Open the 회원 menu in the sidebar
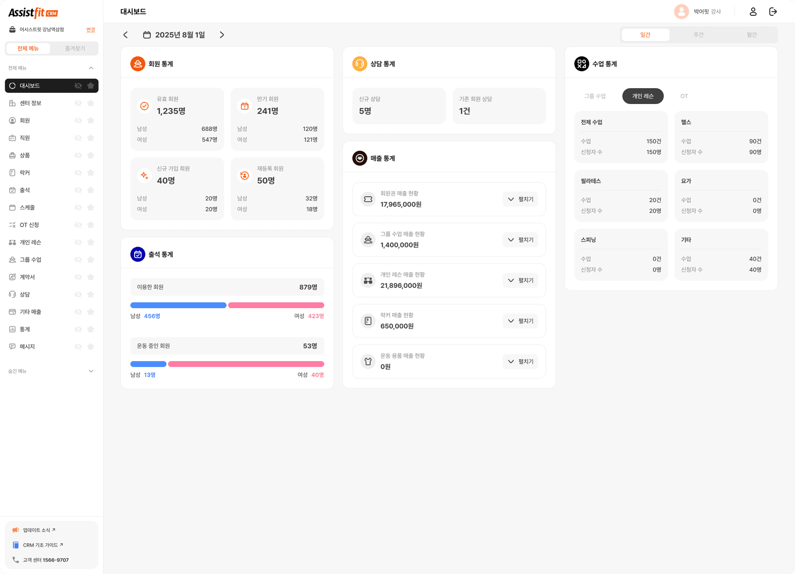Screen dimensions: 795x574 click(25, 120)
